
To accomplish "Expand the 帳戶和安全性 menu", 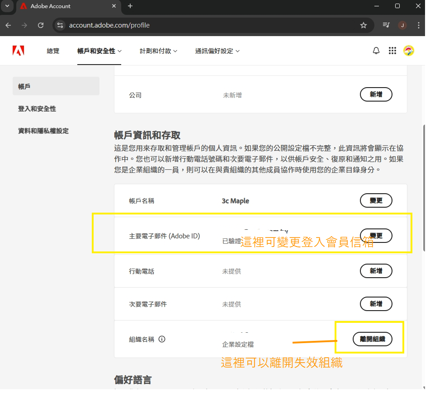I will click(x=99, y=51).
